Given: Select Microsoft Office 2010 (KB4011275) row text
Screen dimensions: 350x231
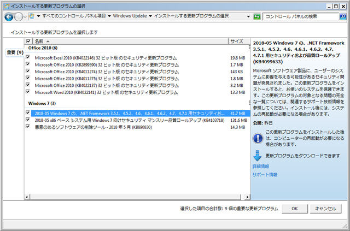Looking at the screenshot, I should click(107, 79).
